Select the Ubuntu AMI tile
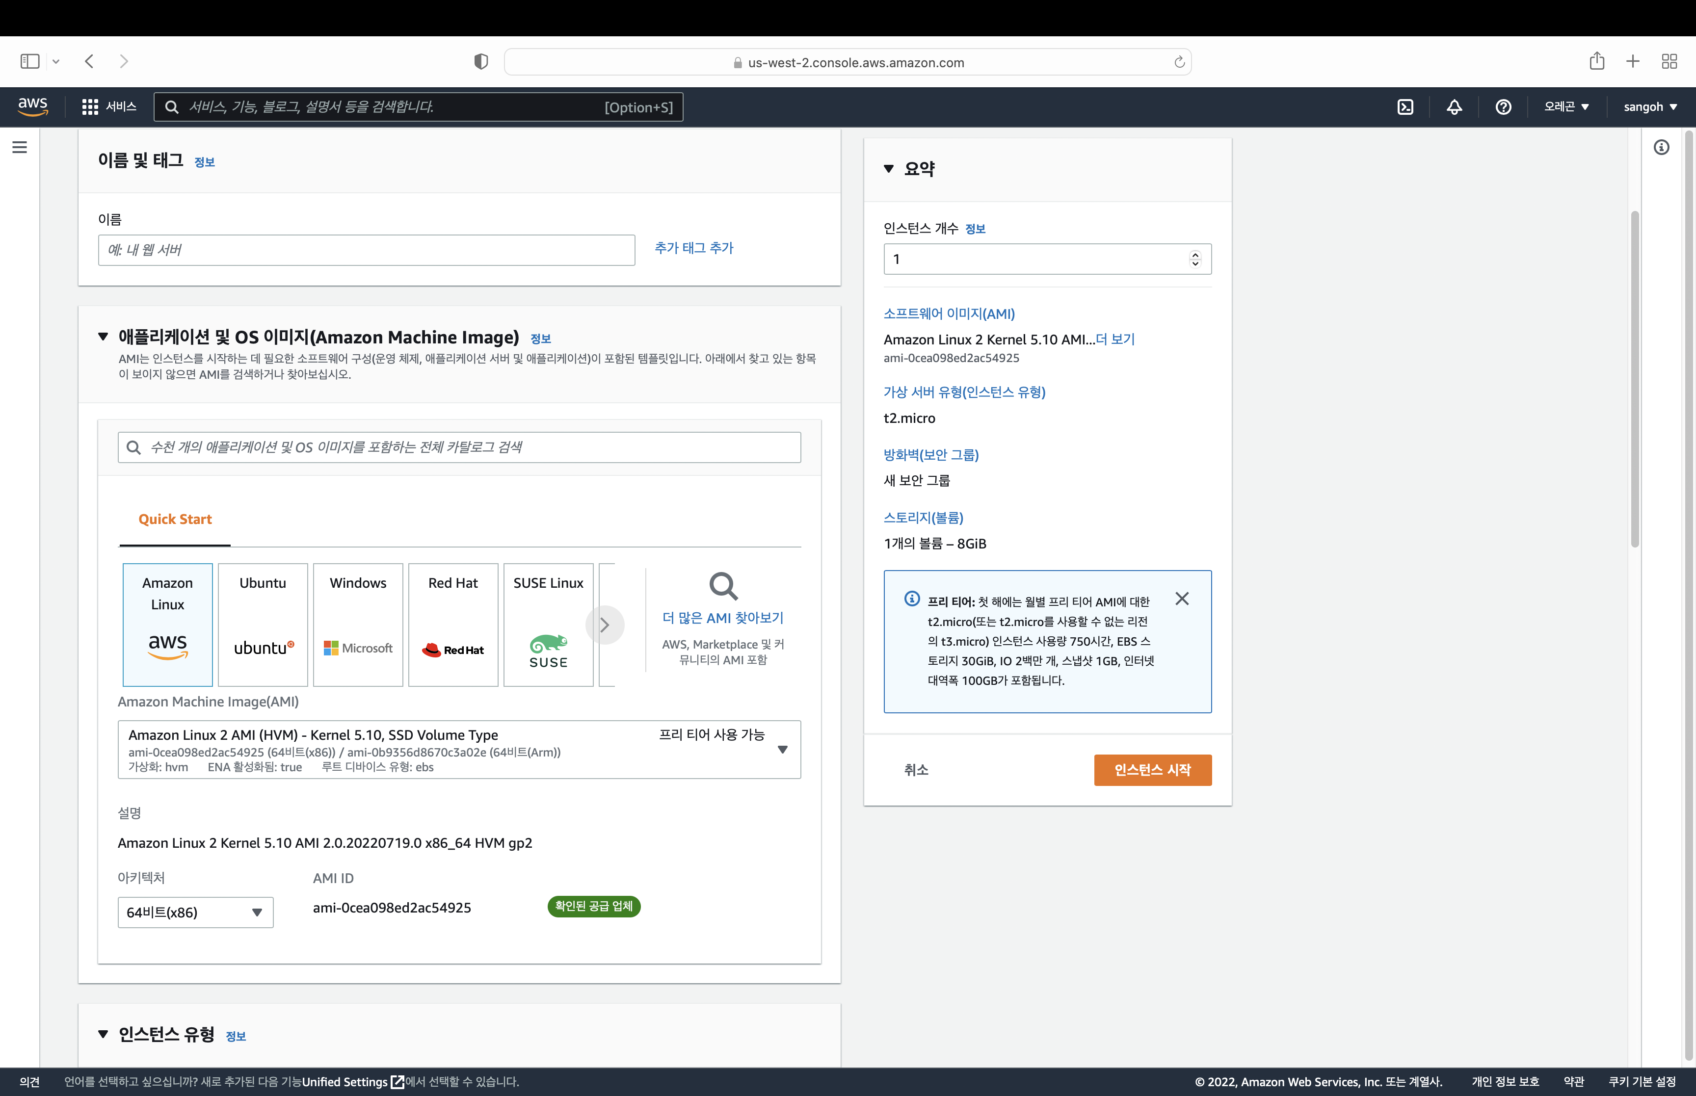 click(263, 624)
